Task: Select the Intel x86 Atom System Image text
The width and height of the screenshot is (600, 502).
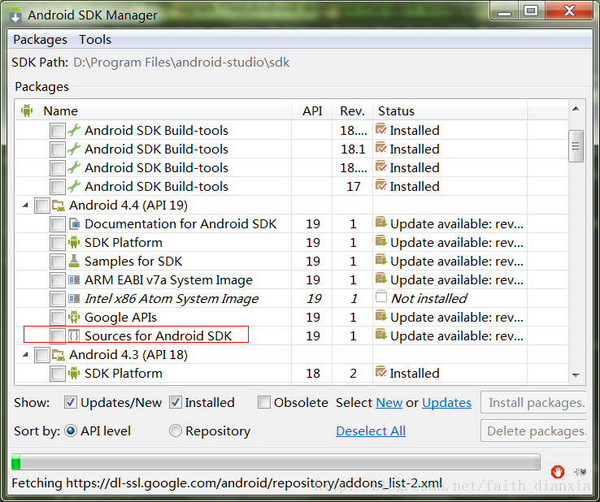Action: tap(172, 299)
